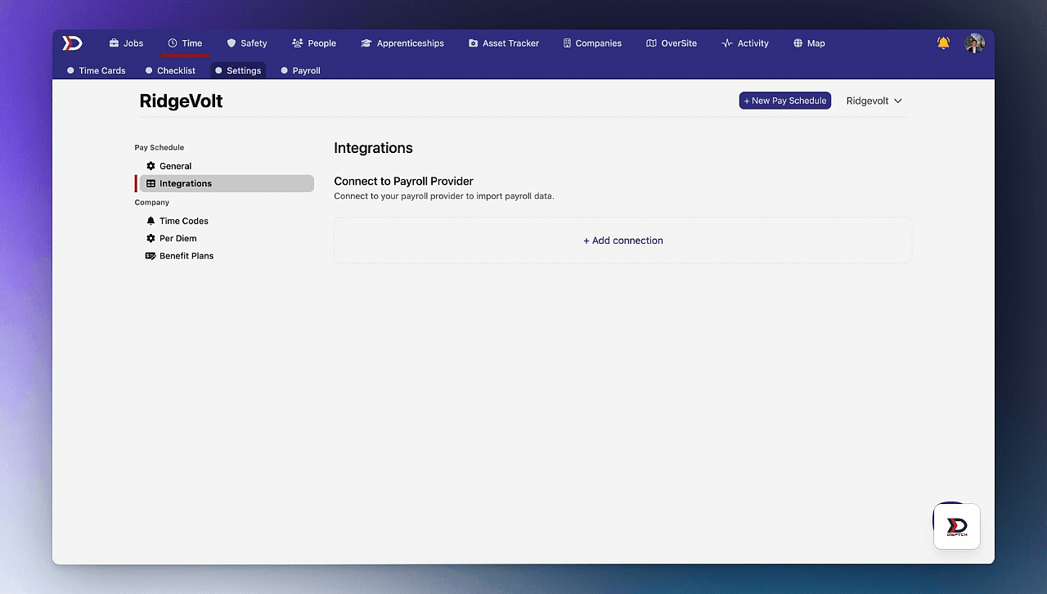Open the DSPTCH chat widget
Screen dimensions: 1047x594
957,526
